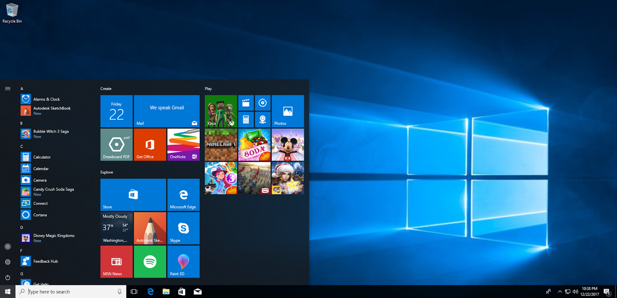The height and width of the screenshot is (298, 617).
Task: Click the letter B header in app list
Action: click(x=22, y=123)
